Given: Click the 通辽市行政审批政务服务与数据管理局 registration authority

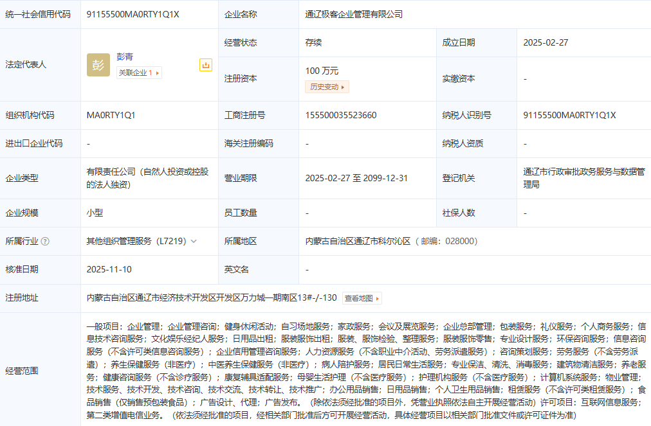Looking at the screenshot, I should click(x=584, y=178).
